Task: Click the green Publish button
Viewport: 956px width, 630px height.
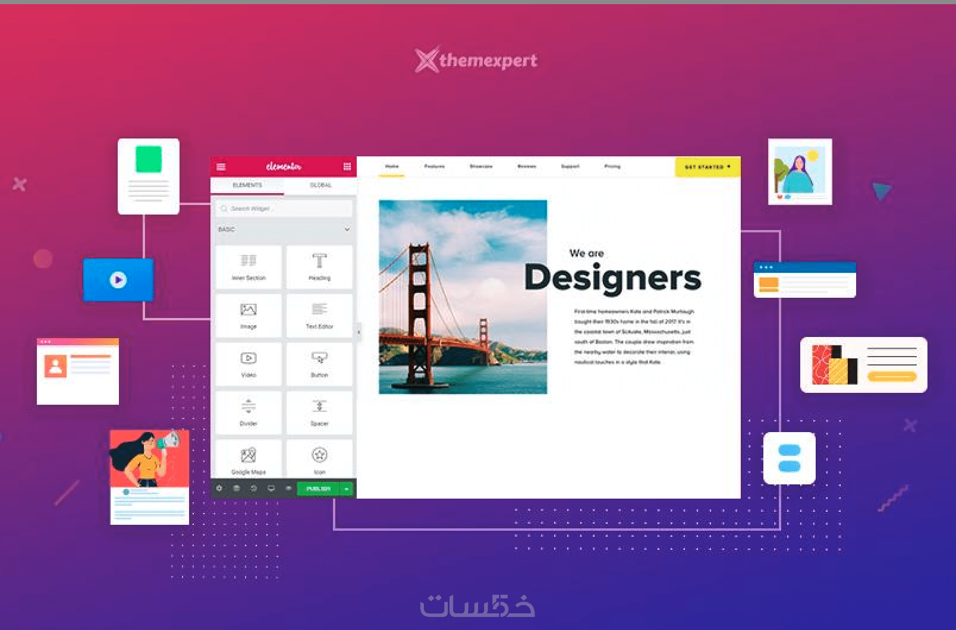Action: [318, 489]
